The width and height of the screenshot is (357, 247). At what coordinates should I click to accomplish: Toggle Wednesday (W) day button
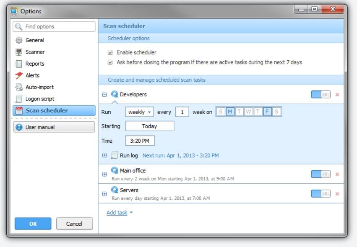coord(249,112)
